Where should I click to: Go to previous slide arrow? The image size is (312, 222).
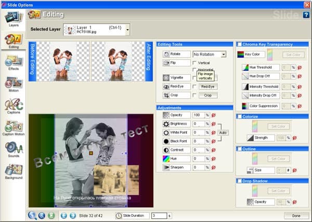point(63,216)
